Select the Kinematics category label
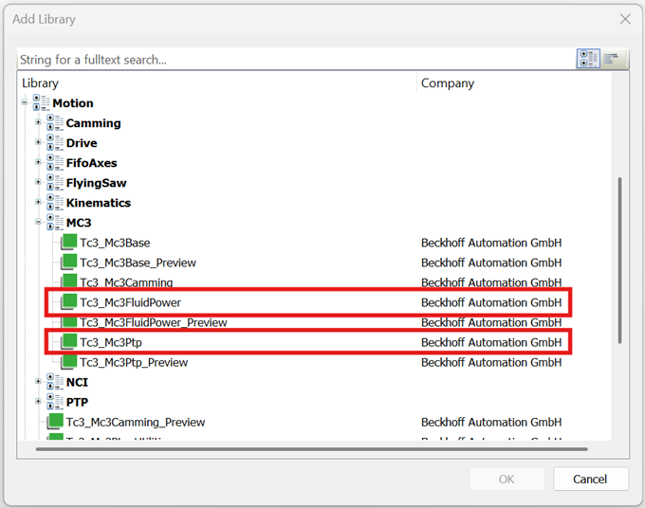This screenshot has height=508, width=645. pos(99,203)
